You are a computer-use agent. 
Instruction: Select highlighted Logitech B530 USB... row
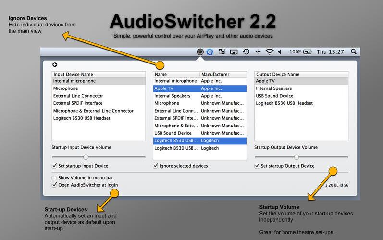tap(200, 140)
